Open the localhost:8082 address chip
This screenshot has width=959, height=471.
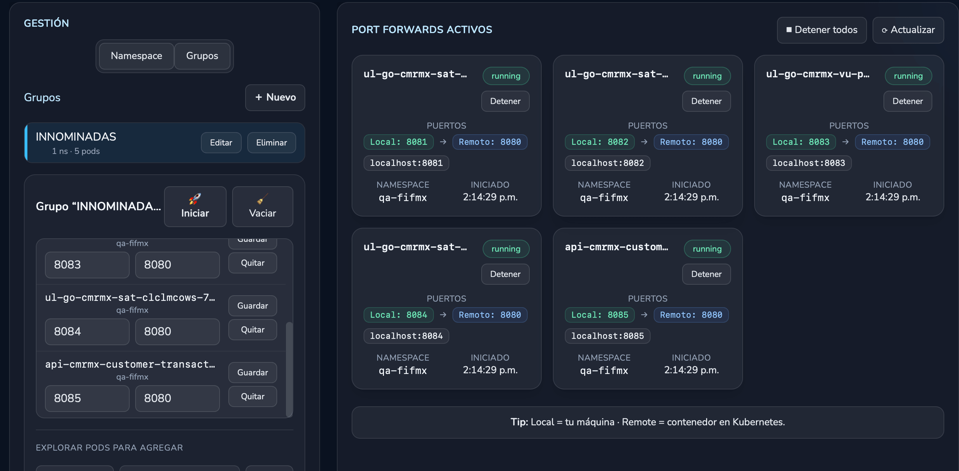click(x=607, y=163)
